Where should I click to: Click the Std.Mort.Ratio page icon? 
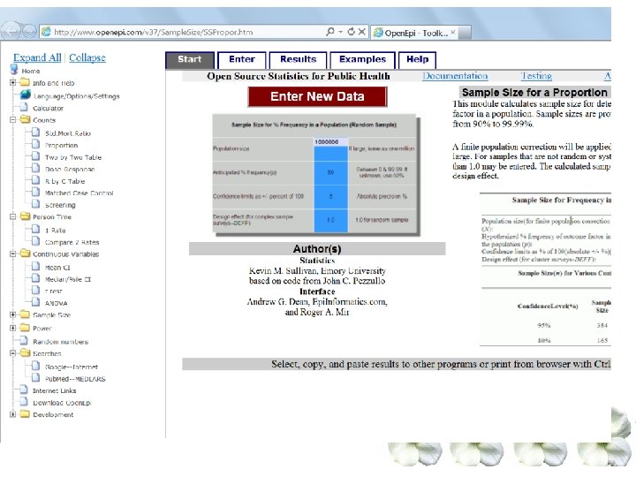tap(35, 132)
